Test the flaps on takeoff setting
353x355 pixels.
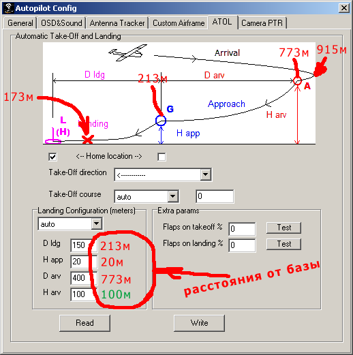coord(283,228)
